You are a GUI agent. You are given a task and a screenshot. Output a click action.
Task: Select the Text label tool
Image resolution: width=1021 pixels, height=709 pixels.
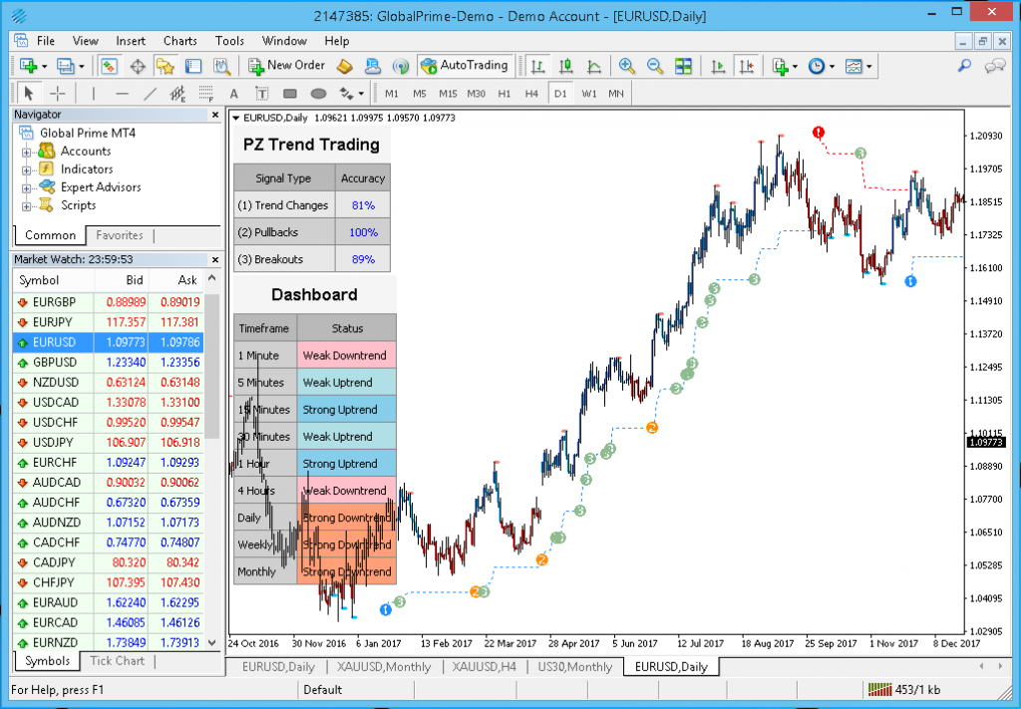click(260, 93)
